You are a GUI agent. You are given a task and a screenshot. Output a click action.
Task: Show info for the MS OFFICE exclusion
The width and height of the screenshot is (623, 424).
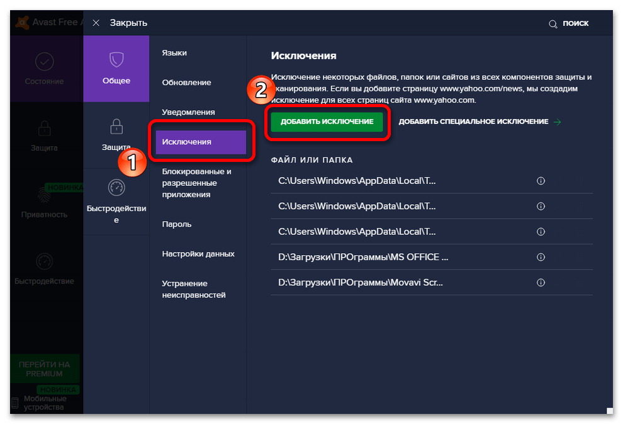pyautogui.click(x=540, y=257)
